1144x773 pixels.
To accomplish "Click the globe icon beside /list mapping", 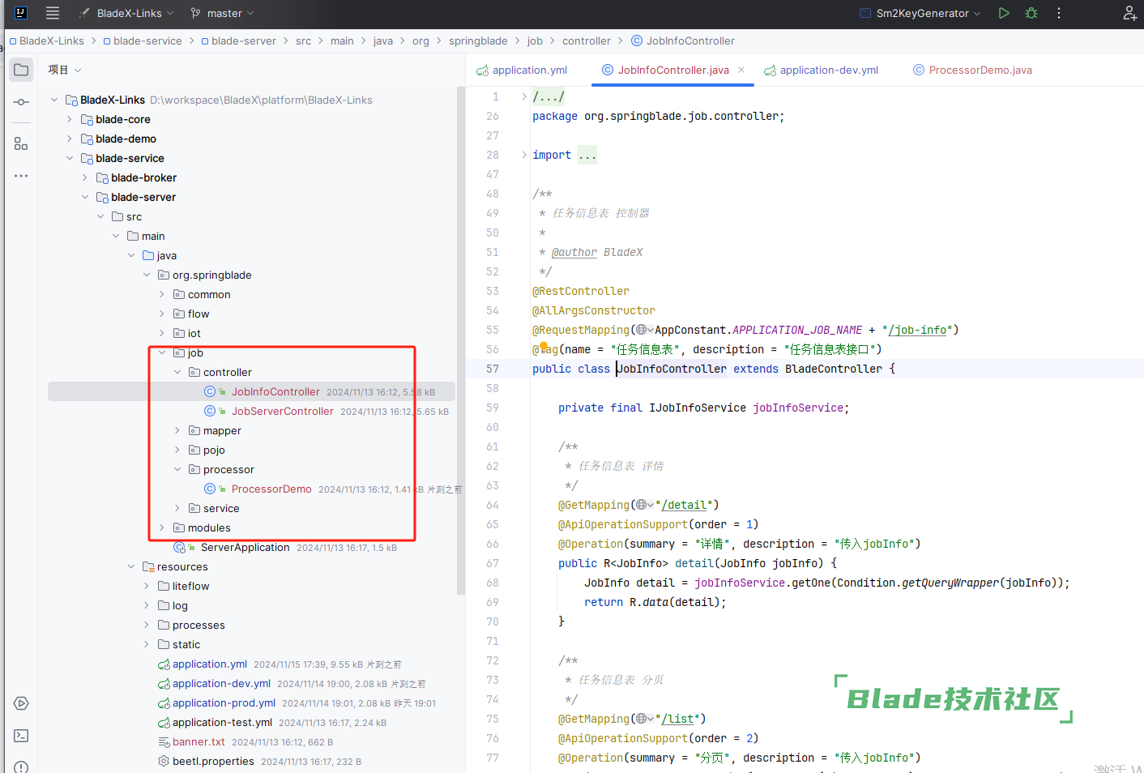I will 642,719.
